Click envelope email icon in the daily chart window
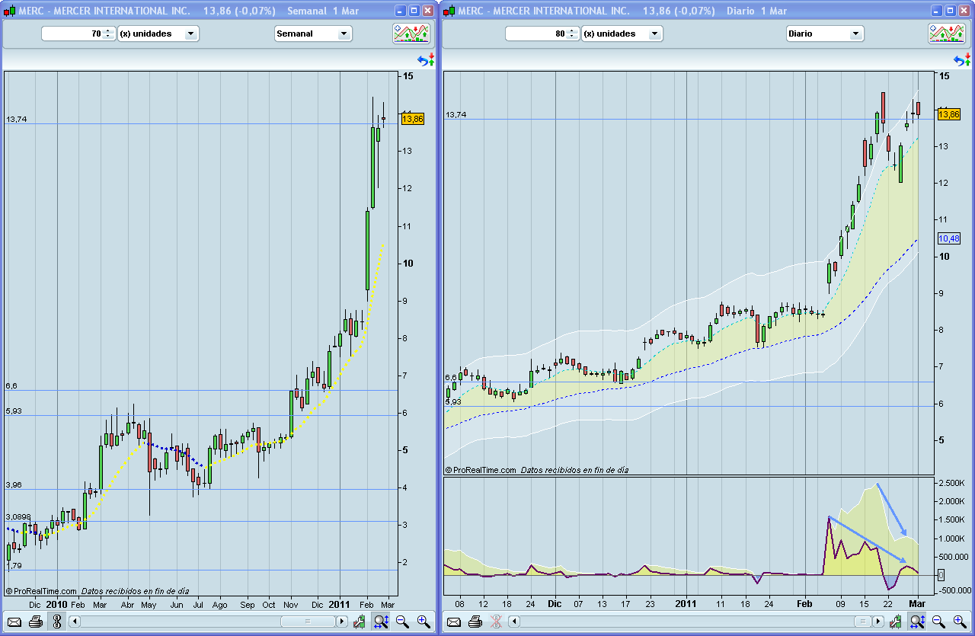The height and width of the screenshot is (636, 975). [x=453, y=622]
